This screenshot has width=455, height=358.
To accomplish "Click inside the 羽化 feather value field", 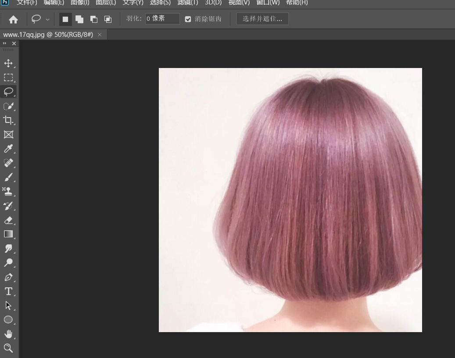I will click(x=162, y=19).
